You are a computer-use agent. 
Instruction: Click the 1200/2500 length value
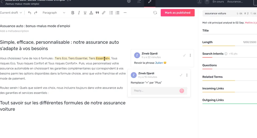(x=249, y=42)
